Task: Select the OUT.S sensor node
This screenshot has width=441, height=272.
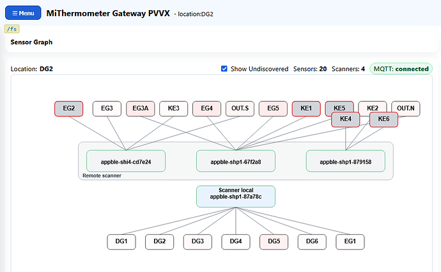Action: click(x=240, y=109)
